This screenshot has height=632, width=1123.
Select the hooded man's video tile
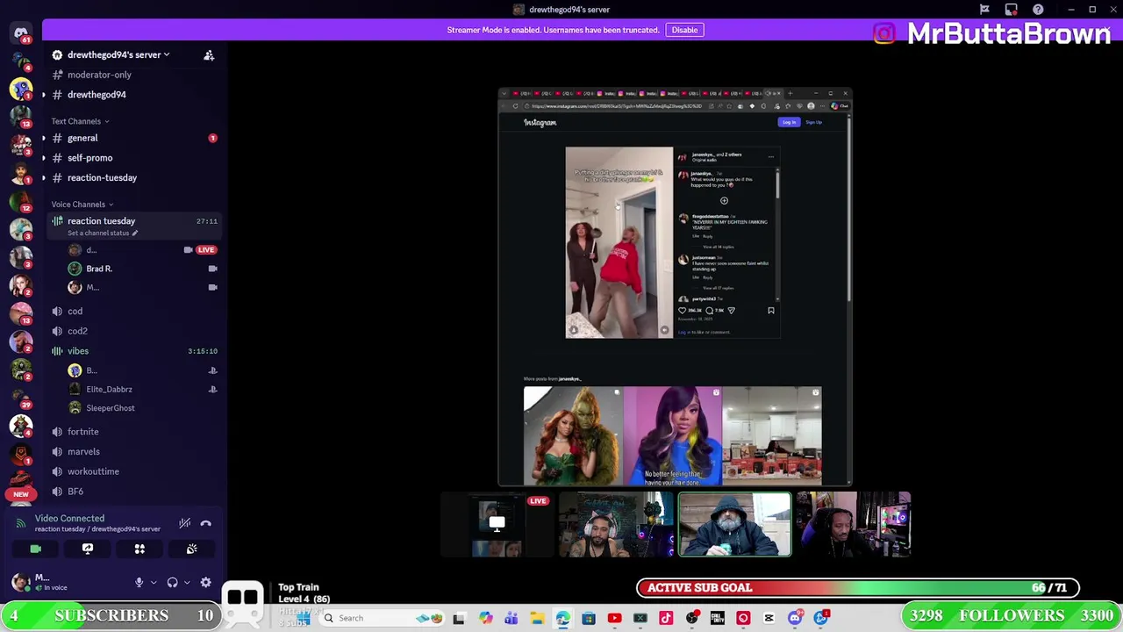tap(734, 525)
